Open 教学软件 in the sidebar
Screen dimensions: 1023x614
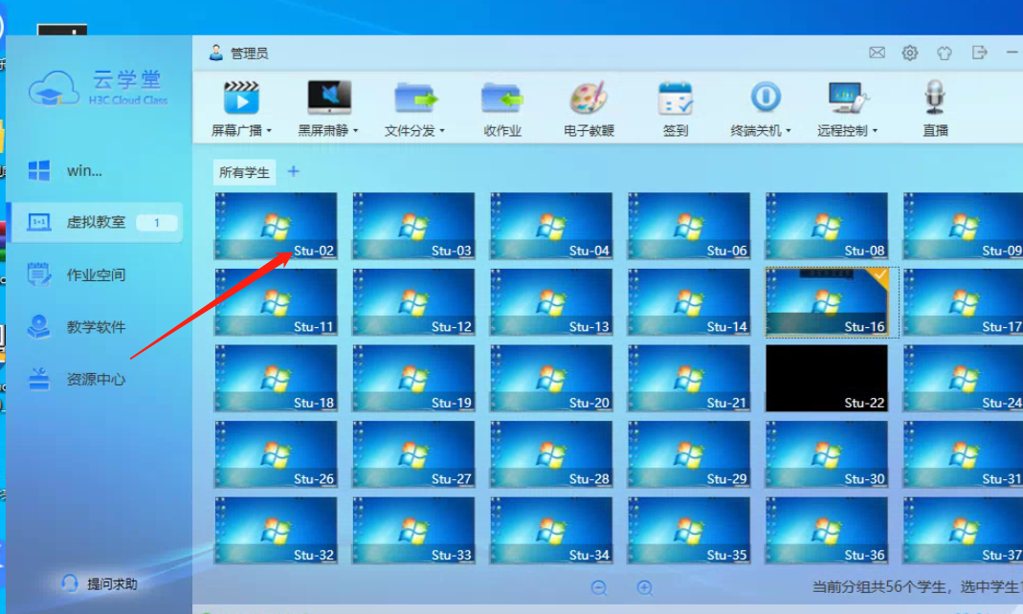[x=97, y=326]
